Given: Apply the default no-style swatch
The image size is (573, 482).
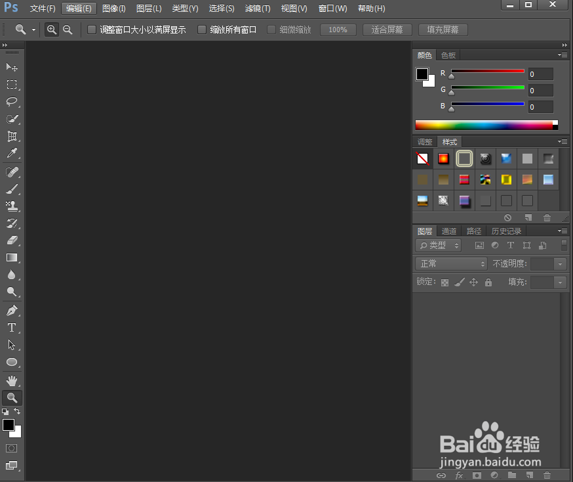Looking at the screenshot, I should tap(422, 158).
